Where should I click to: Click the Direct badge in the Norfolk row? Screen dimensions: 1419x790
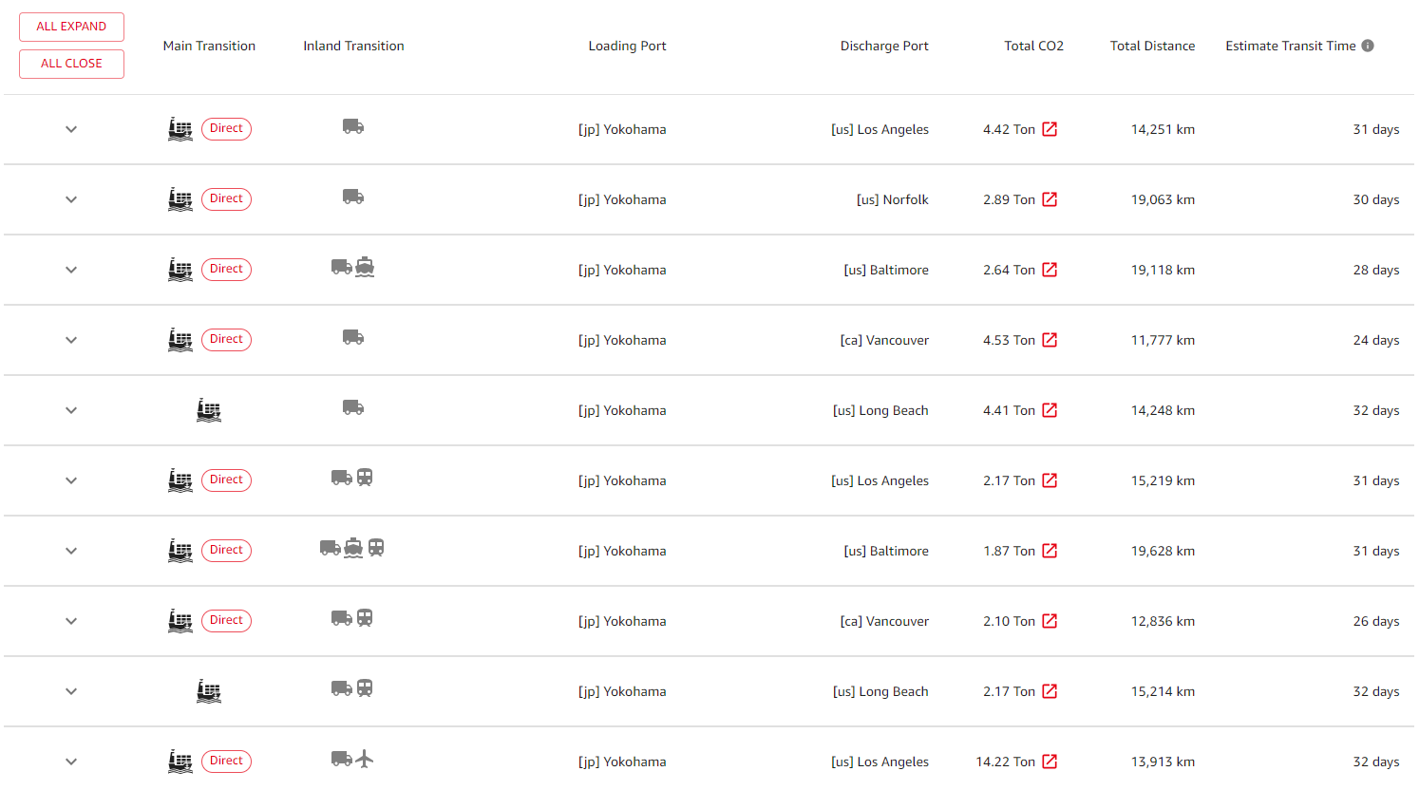(226, 198)
